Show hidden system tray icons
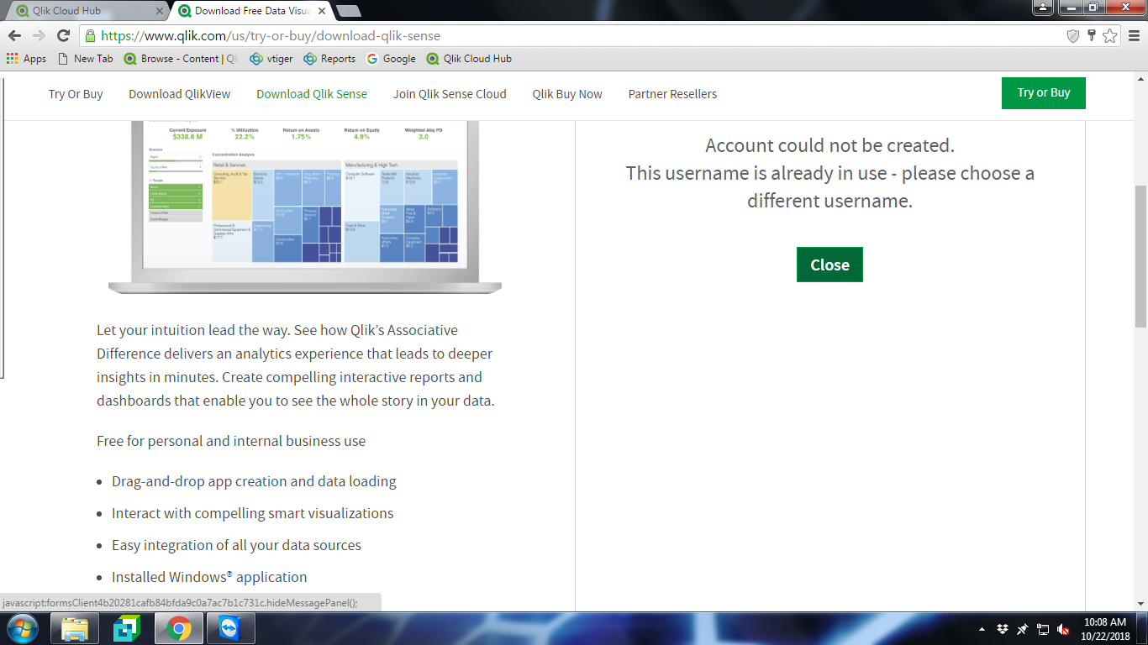 [x=982, y=629]
